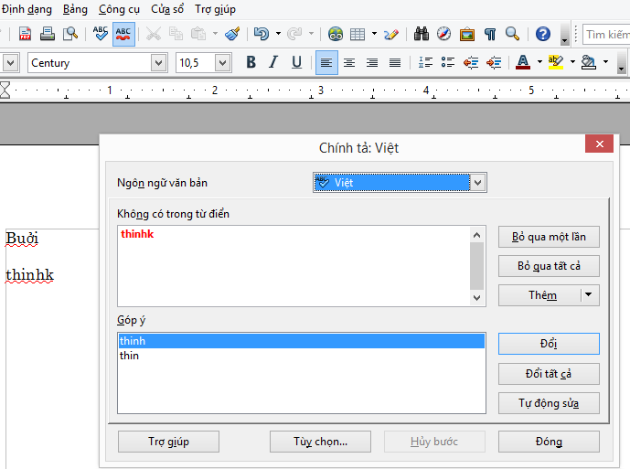Click the Insert Table icon
Image resolution: width=630 pixels, height=469 pixels.
358,34
